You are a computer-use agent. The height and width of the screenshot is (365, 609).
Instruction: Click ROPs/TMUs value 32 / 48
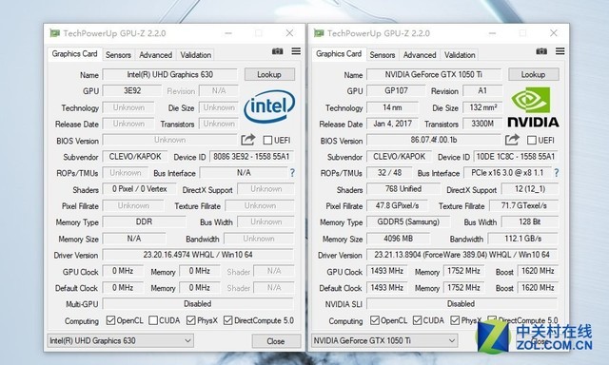[389, 173]
